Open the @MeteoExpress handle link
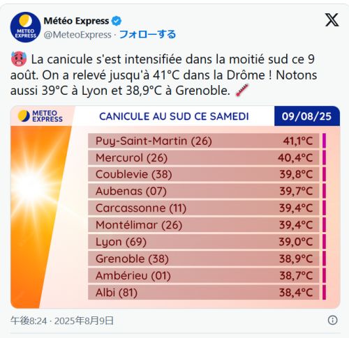349x338 pixels. [77, 35]
